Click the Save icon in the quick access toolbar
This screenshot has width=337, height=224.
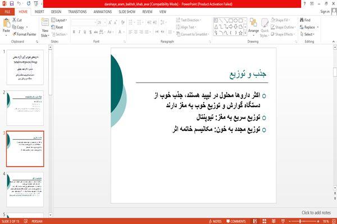click(12, 3)
